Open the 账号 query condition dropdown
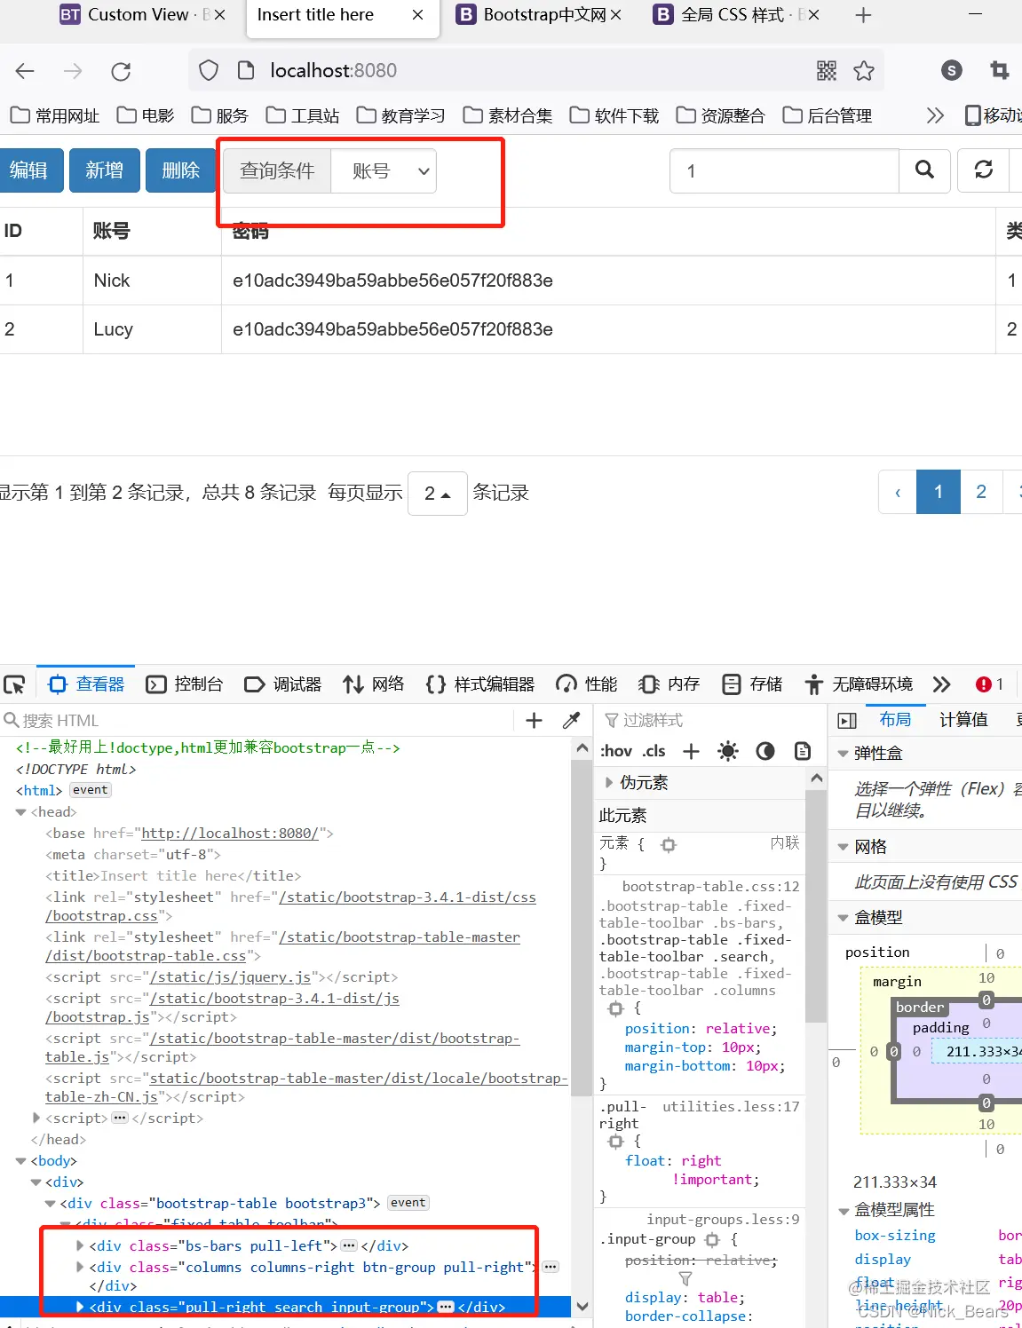 pyautogui.click(x=384, y=170)
